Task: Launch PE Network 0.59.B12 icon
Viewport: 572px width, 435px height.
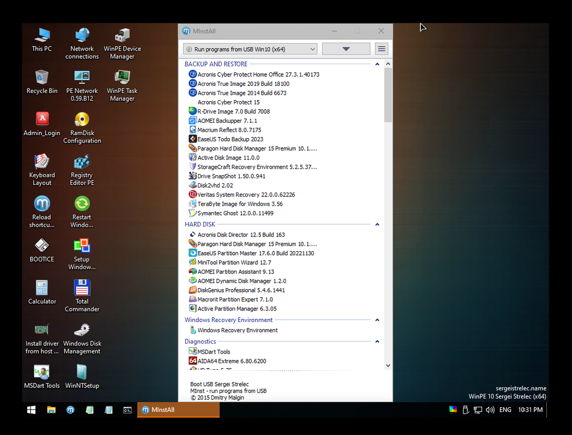Action: (x=82, y=85)
